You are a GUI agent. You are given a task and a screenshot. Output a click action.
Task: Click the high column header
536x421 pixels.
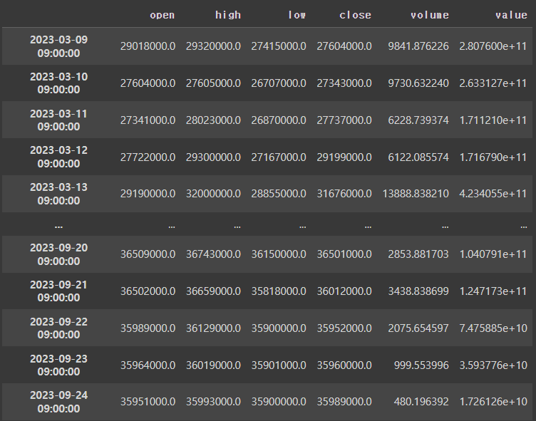(x=228, y=15)
